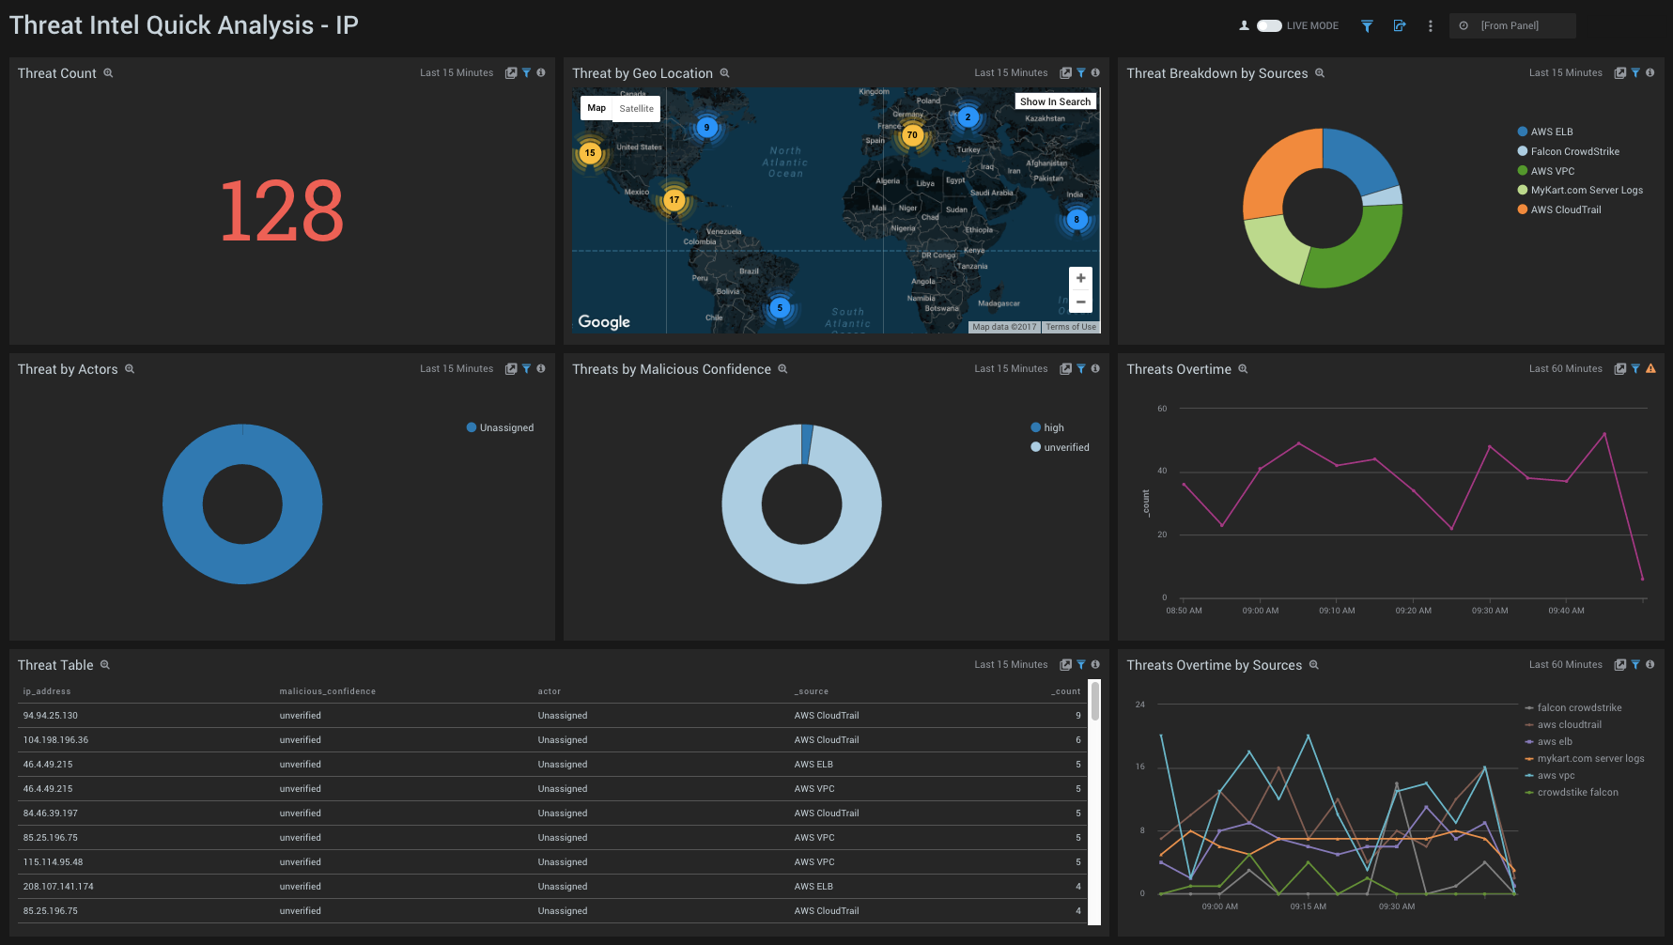Click the share dashboard icon
Screen dimensions: 1673x945
(x=1399, y=25)
